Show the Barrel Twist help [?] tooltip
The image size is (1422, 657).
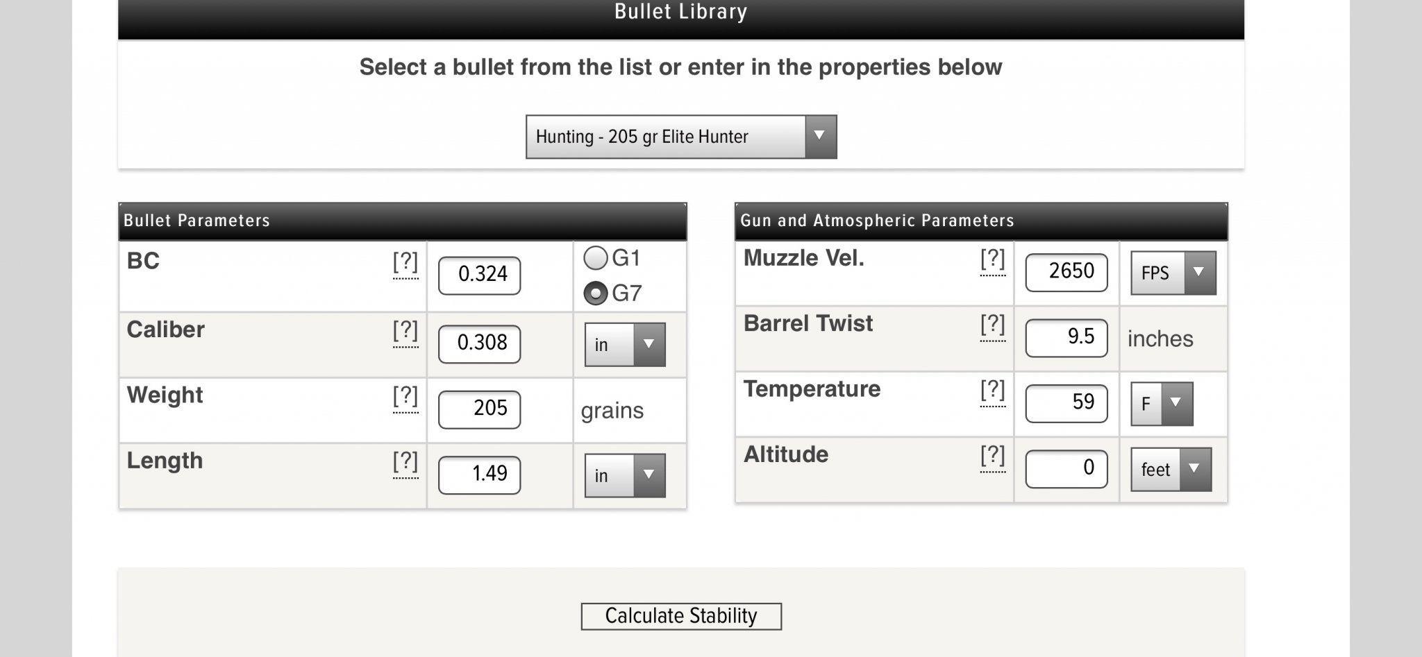pyautogui.click(x=993, y=325)
